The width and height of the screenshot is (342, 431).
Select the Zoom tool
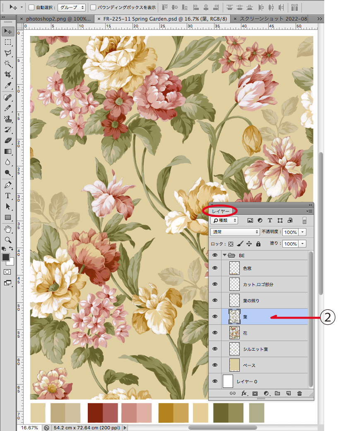pyautogui.click(x=8, y=240)
